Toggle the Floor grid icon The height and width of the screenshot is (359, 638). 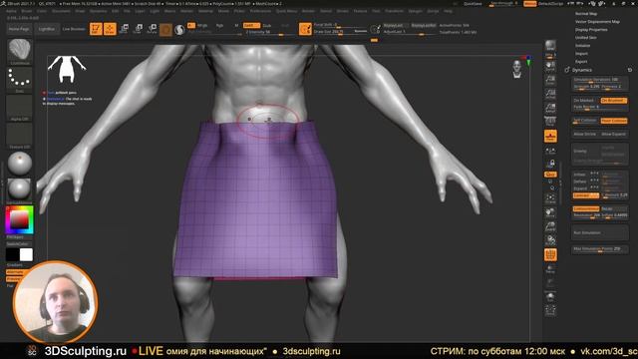click(550, 137)
